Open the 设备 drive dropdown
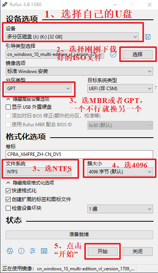 click(x=72, y=37)
